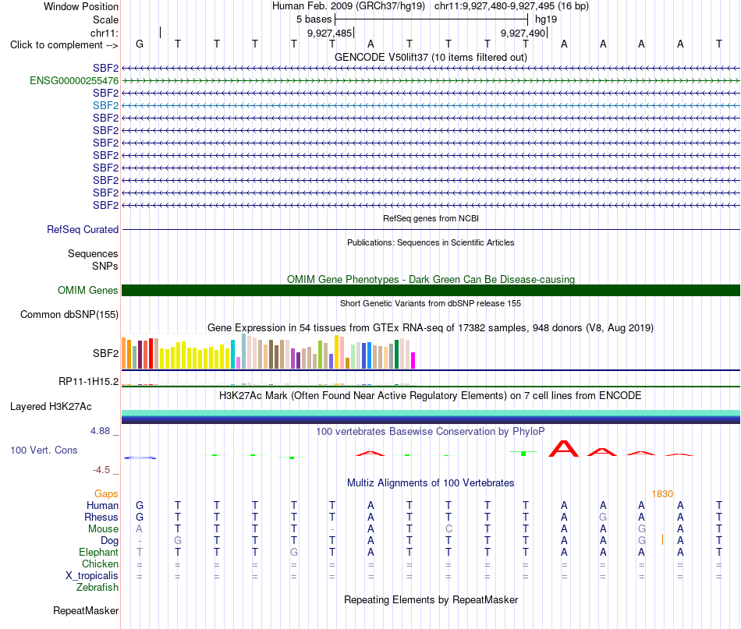Screen dimensions: 741x629
Task: Click OMIM Gene Phenotypes track title
Action: coord(431,279)
